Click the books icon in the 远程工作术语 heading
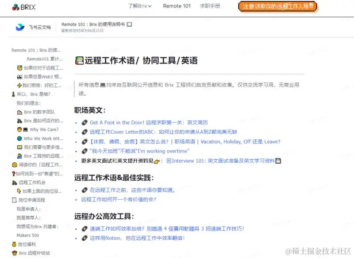Screen dimensions: 354x258 pyautogui.click(x=79, y=60)
